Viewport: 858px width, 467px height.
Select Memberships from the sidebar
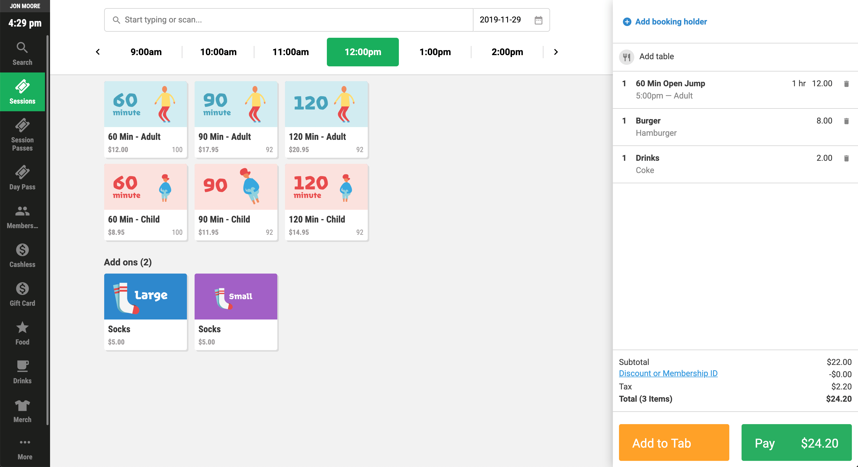pos(22,215)
